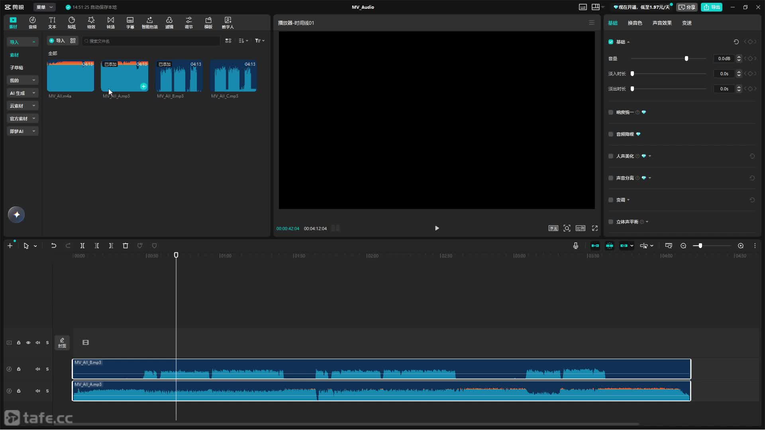Zoom in timeline with plus icon
Viewport: 765px width, 430px height.
[x=741, y=246]
